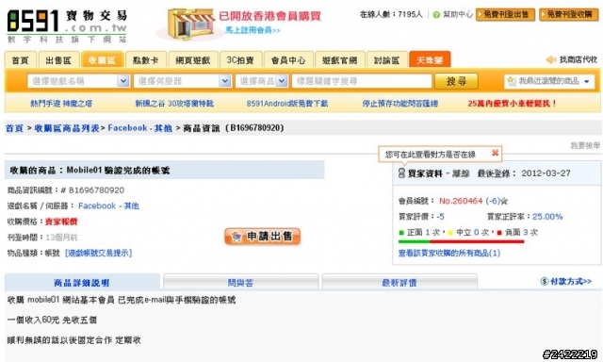603x362 pixels.
Task: Open the 付款方式>> link
Action: coord(571,281)
